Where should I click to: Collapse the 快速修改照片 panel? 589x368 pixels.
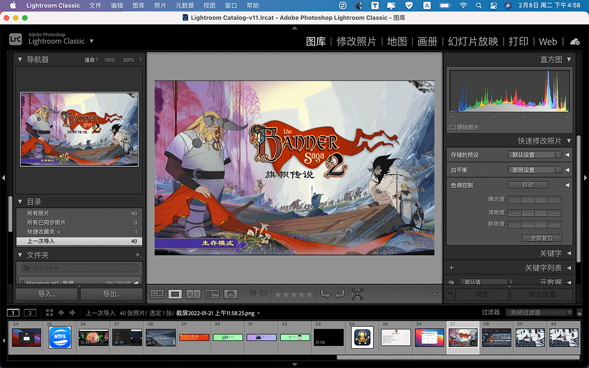[569, 141]
